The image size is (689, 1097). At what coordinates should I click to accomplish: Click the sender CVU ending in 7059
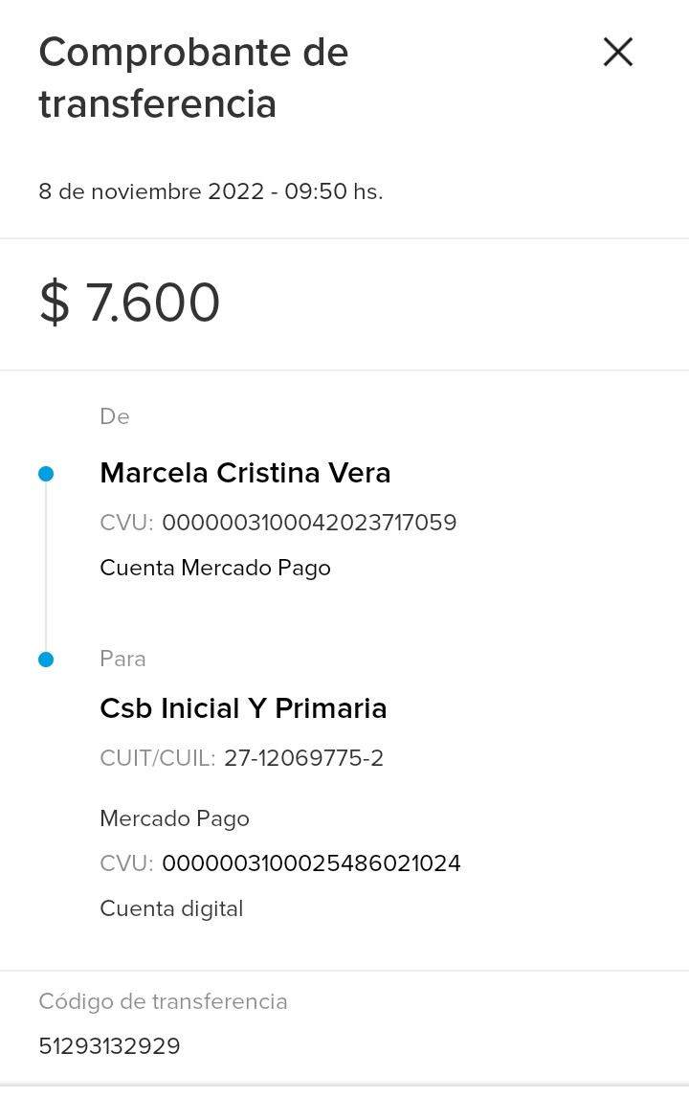(309, 523)
